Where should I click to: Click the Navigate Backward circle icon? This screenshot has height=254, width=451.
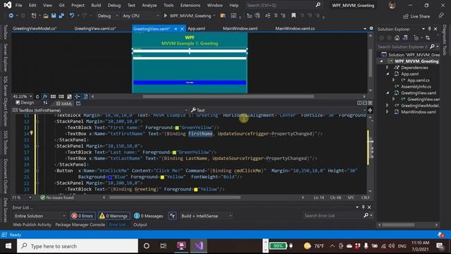pos(11,16)
